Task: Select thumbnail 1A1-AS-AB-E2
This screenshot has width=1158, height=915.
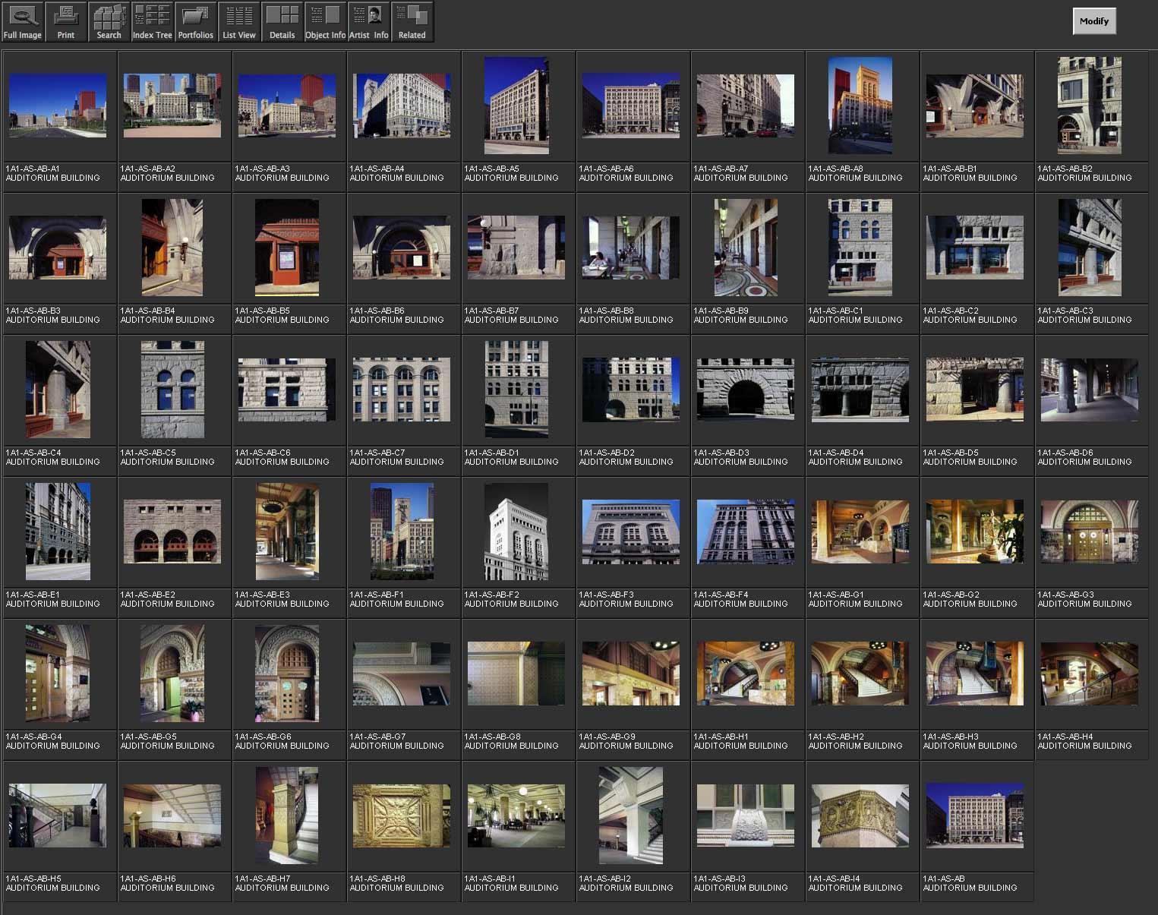Action: point(172,532)
